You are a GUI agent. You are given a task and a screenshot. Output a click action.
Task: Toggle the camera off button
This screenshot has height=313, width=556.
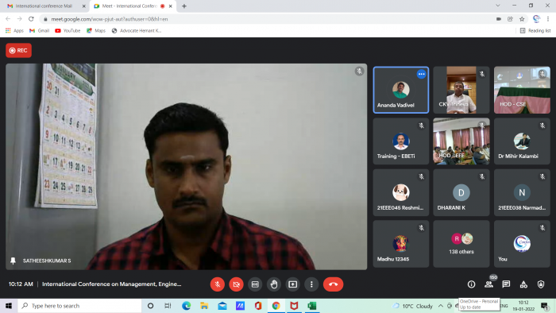[236, 284]
